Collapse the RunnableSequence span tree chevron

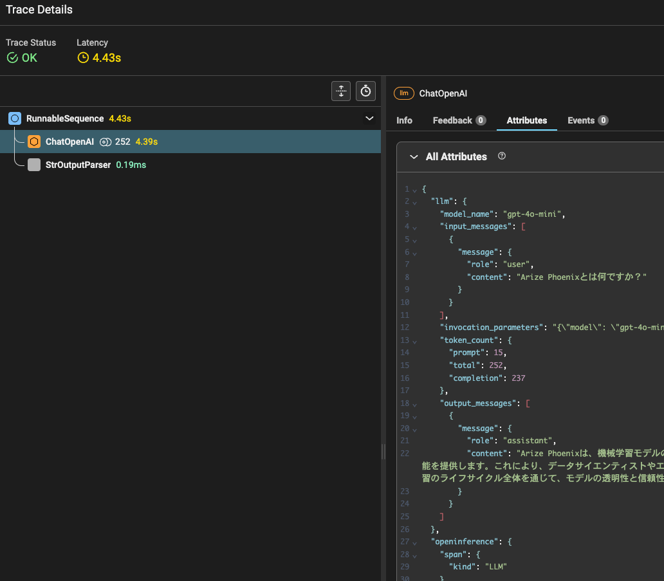click(369, 118)
